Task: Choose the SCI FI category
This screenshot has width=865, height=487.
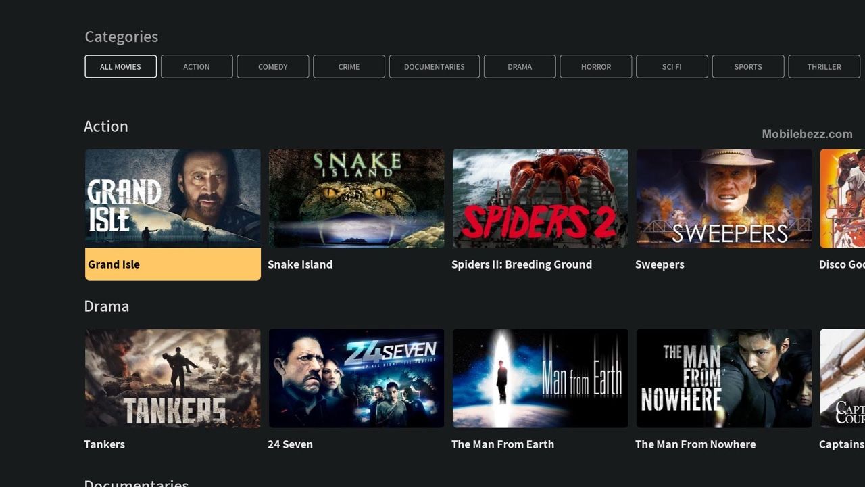Action: (672, 67)
